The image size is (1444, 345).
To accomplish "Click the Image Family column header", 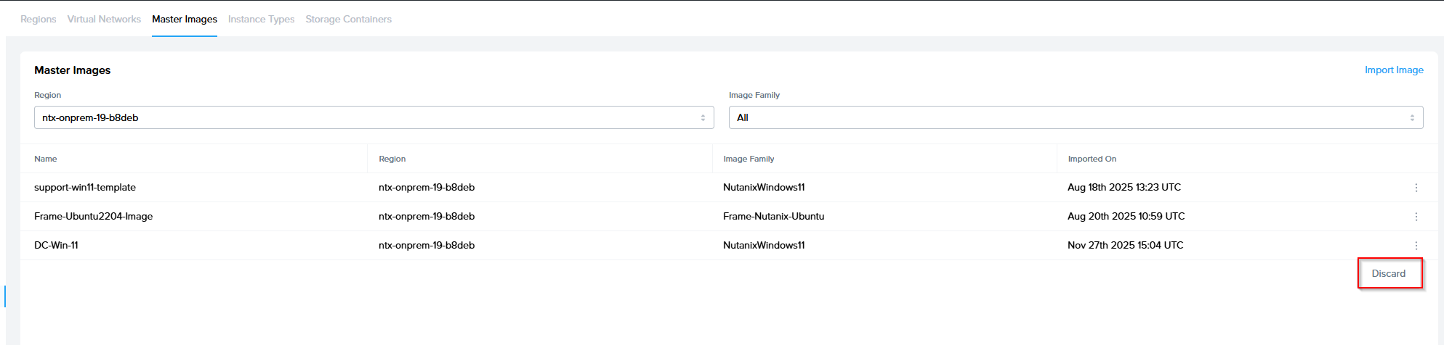I will 749,159.
